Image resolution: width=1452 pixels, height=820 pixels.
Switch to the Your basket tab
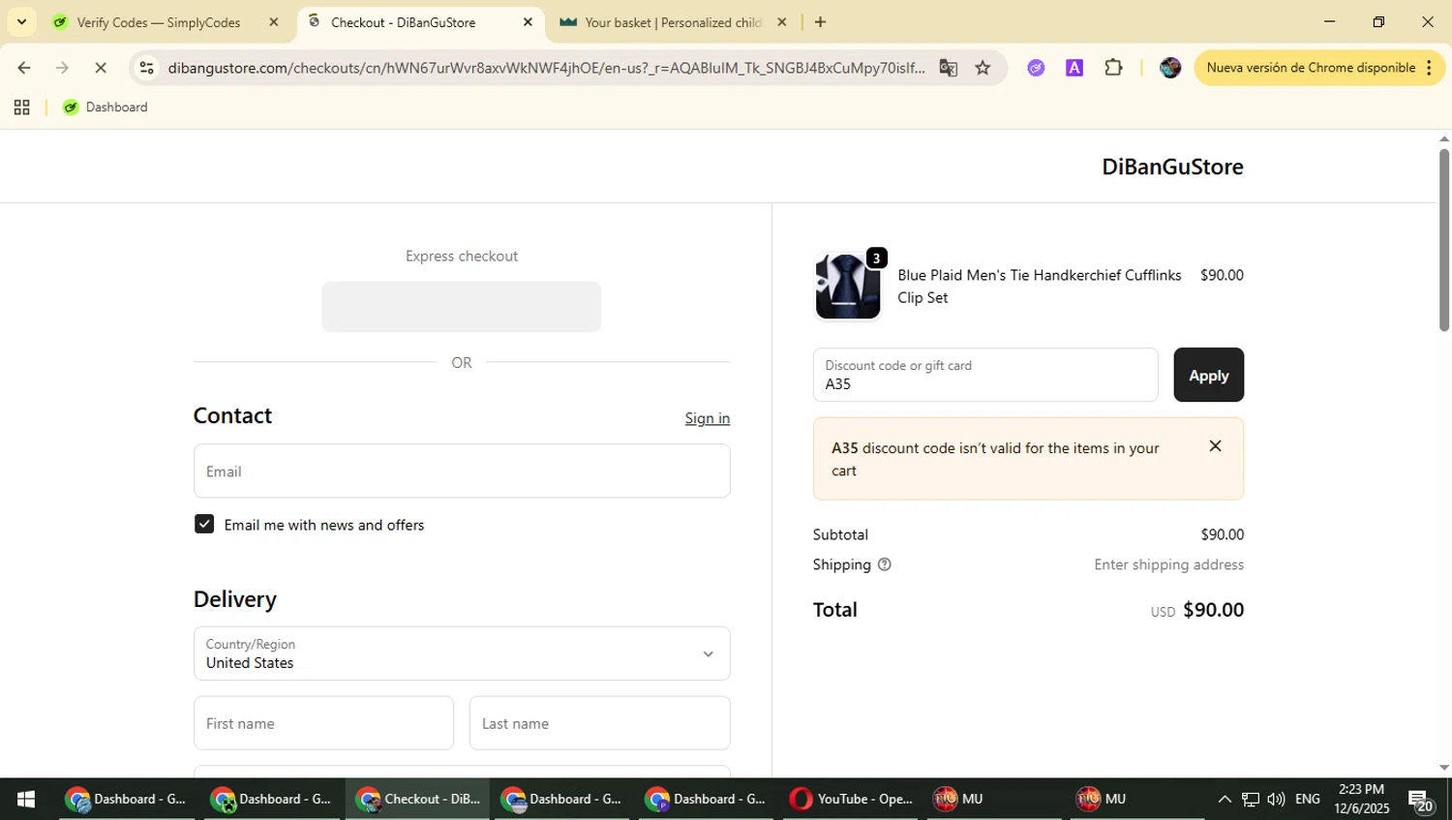tap(673, 22)
